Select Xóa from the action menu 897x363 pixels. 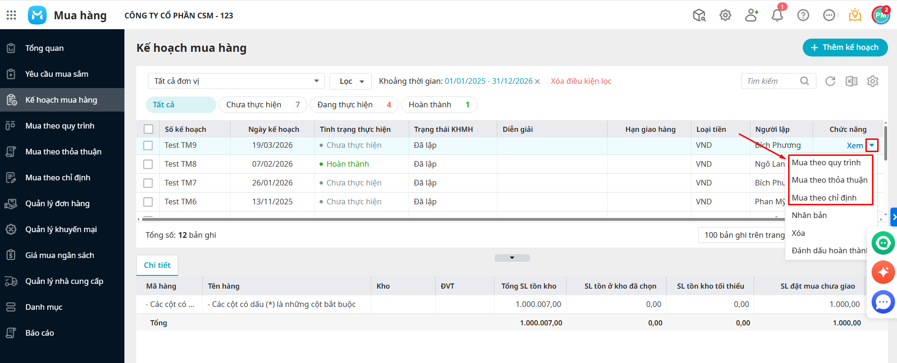click(x=798, y=233)
